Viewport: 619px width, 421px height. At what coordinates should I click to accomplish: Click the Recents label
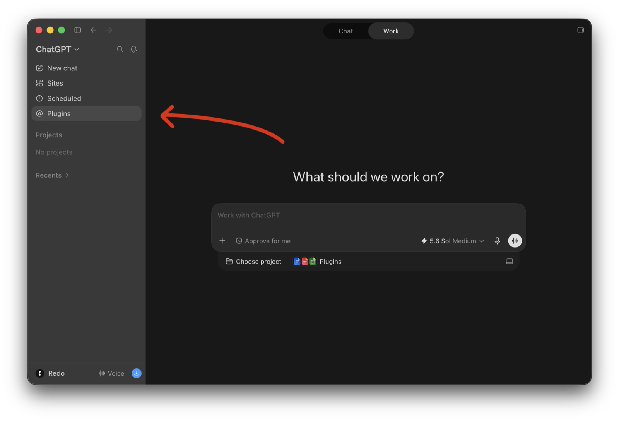tap(48, 175)
